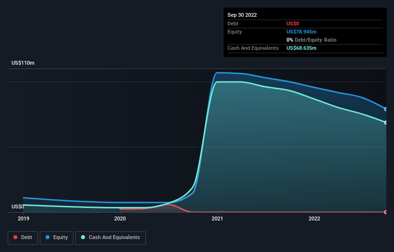Click the Debt row label in tooltip
Viewport: 394px width, 252px height.
(x=233, y=23)
